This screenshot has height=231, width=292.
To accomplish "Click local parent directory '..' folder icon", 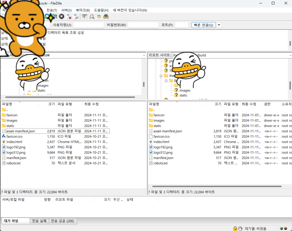I will point(4,110).
